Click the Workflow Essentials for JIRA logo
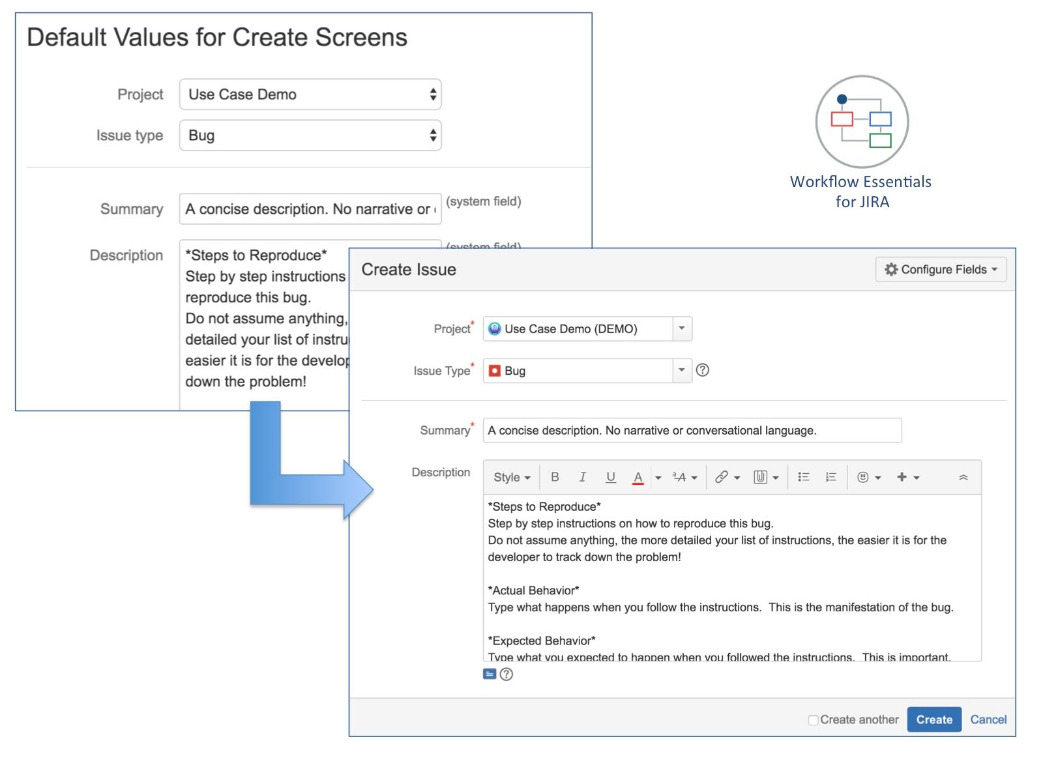Screen dimensions: 1043x782 tap(862, 121)
